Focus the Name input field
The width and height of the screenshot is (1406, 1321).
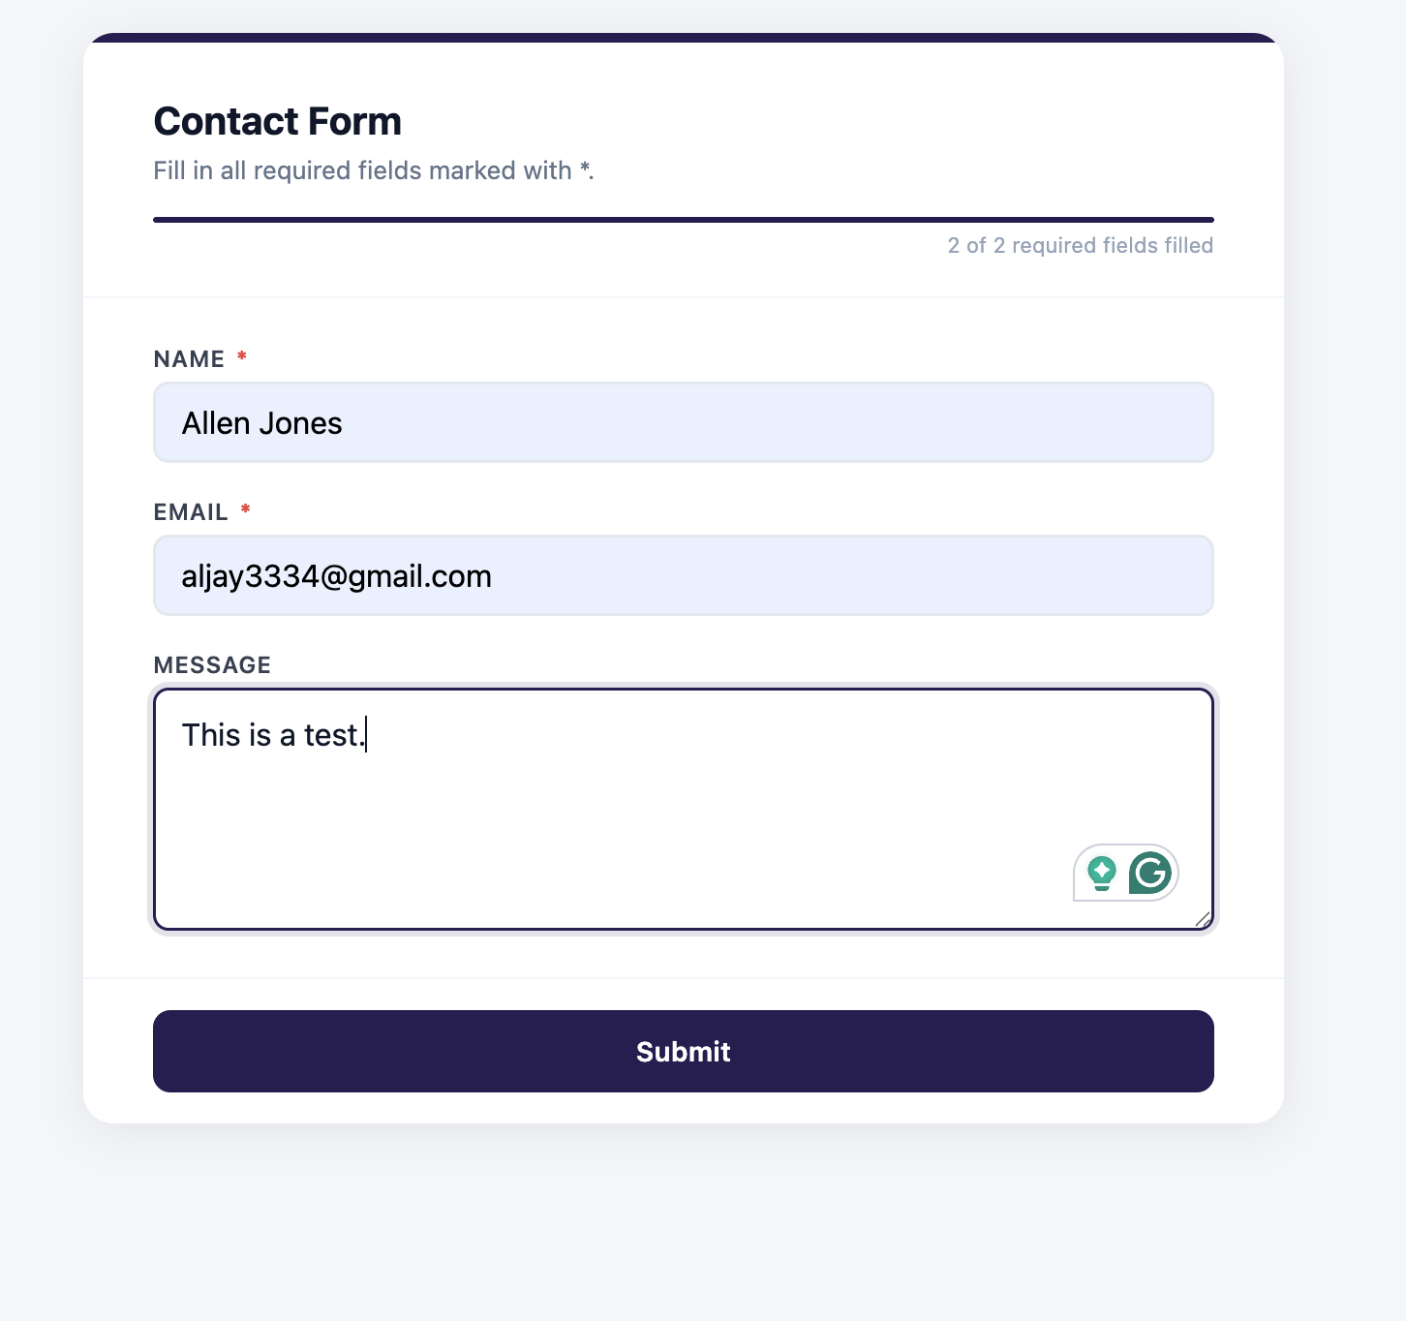pyautogui.click(x=775, y=422)
